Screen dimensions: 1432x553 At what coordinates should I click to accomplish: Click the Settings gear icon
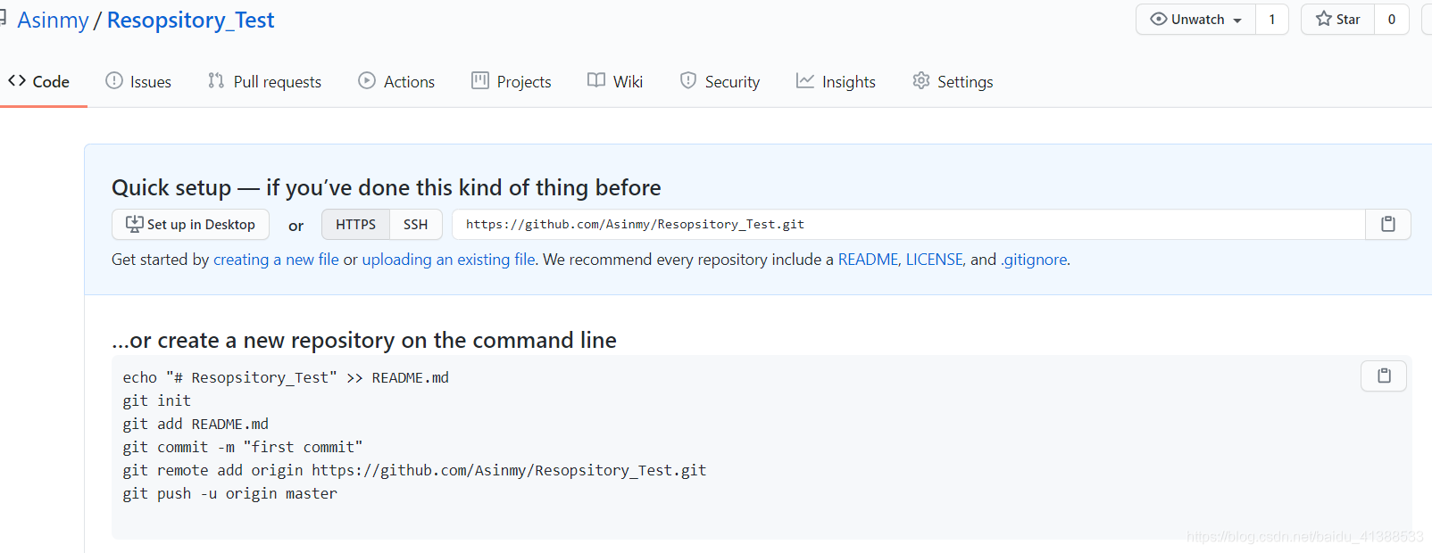point(921,80)
